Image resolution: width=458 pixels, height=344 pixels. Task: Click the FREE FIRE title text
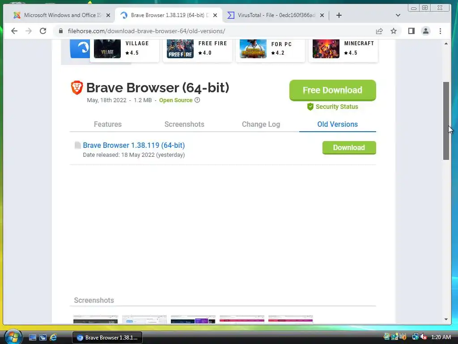[212, 43]
